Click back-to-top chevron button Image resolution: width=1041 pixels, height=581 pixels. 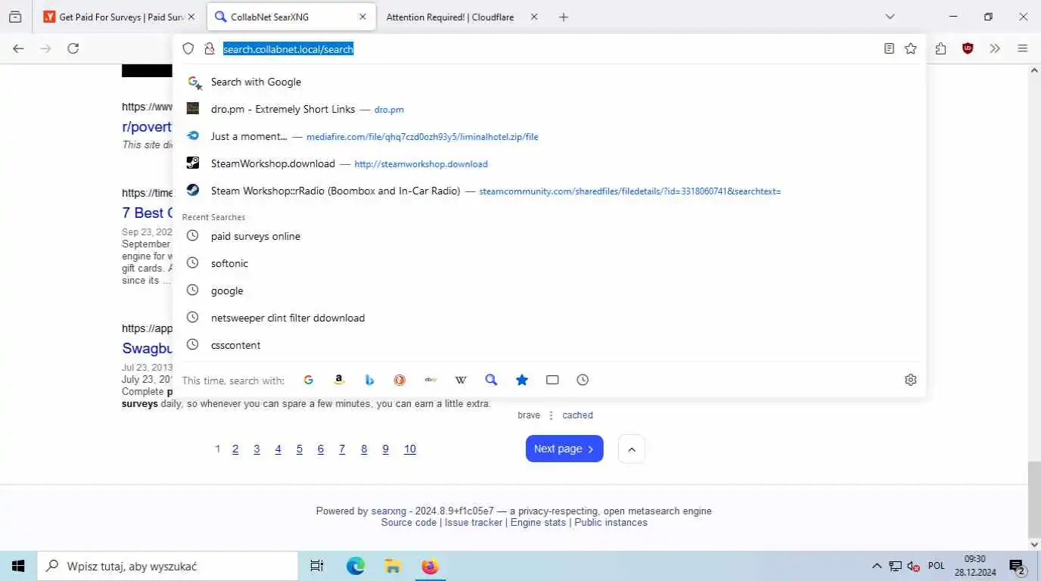(632, 449)
